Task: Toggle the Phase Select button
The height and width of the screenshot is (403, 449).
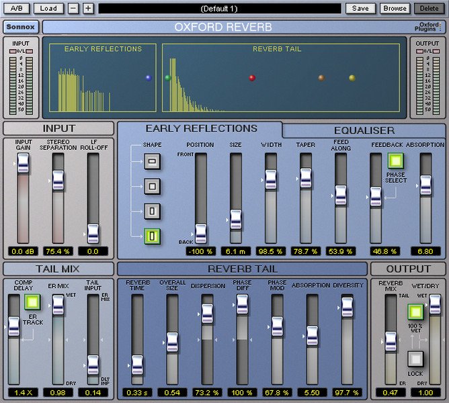Action: point(395,161)
